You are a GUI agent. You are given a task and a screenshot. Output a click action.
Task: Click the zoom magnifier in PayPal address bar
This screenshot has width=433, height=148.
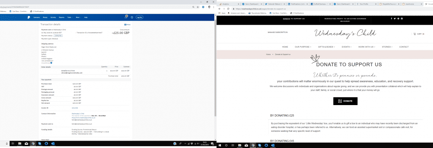(193, 7)
